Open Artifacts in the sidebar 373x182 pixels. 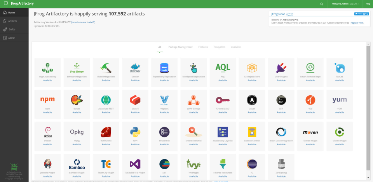14,21
